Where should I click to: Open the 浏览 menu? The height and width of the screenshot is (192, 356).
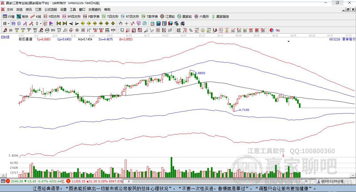tap(19, 9)
